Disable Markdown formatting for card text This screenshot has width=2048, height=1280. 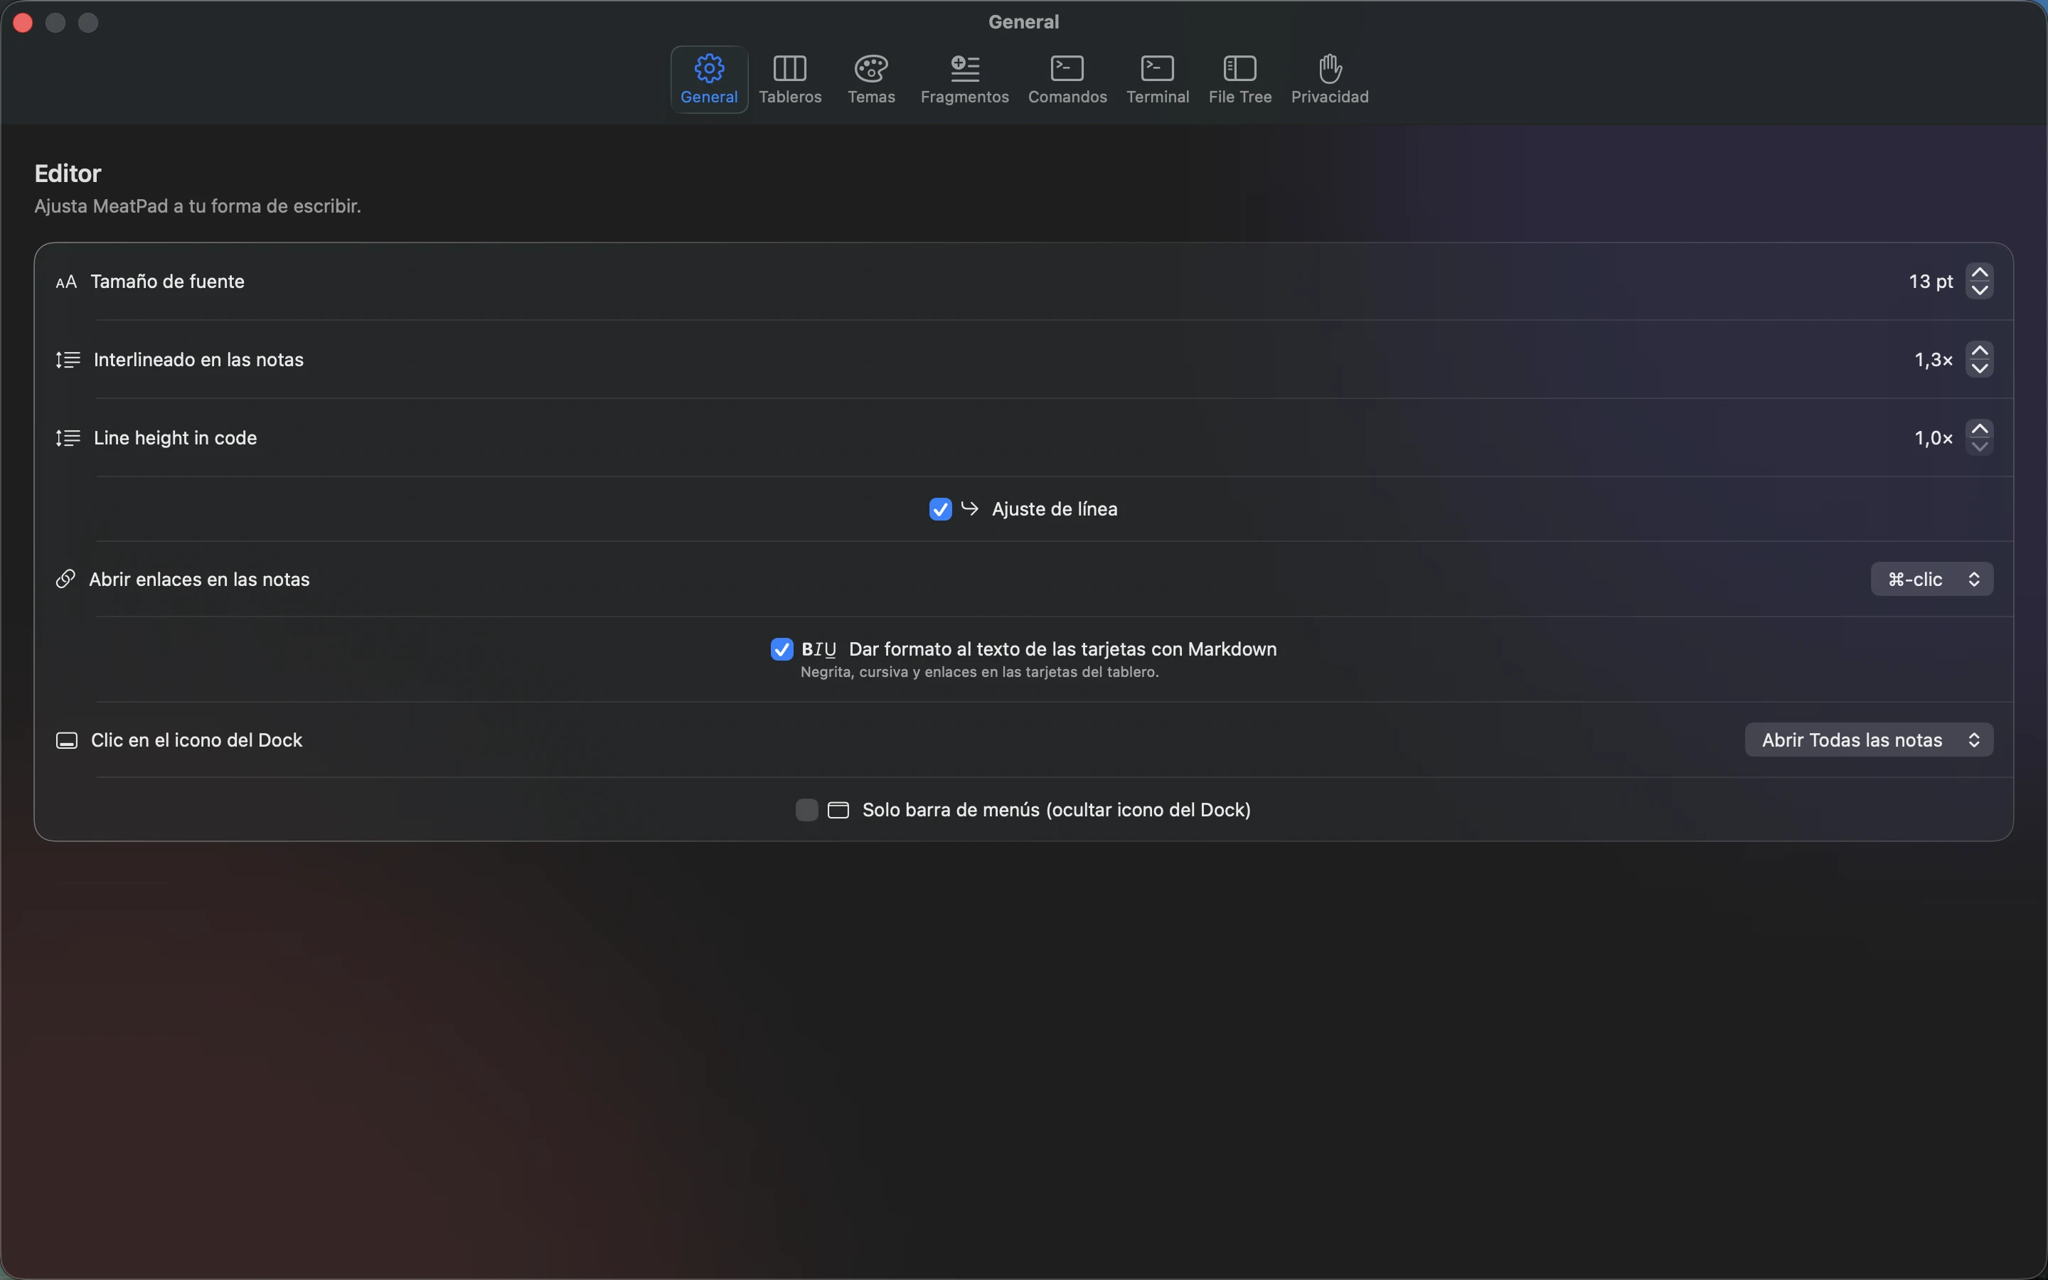782,649
